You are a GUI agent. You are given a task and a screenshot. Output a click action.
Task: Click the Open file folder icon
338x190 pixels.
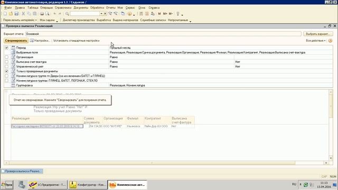pos(11,14)
